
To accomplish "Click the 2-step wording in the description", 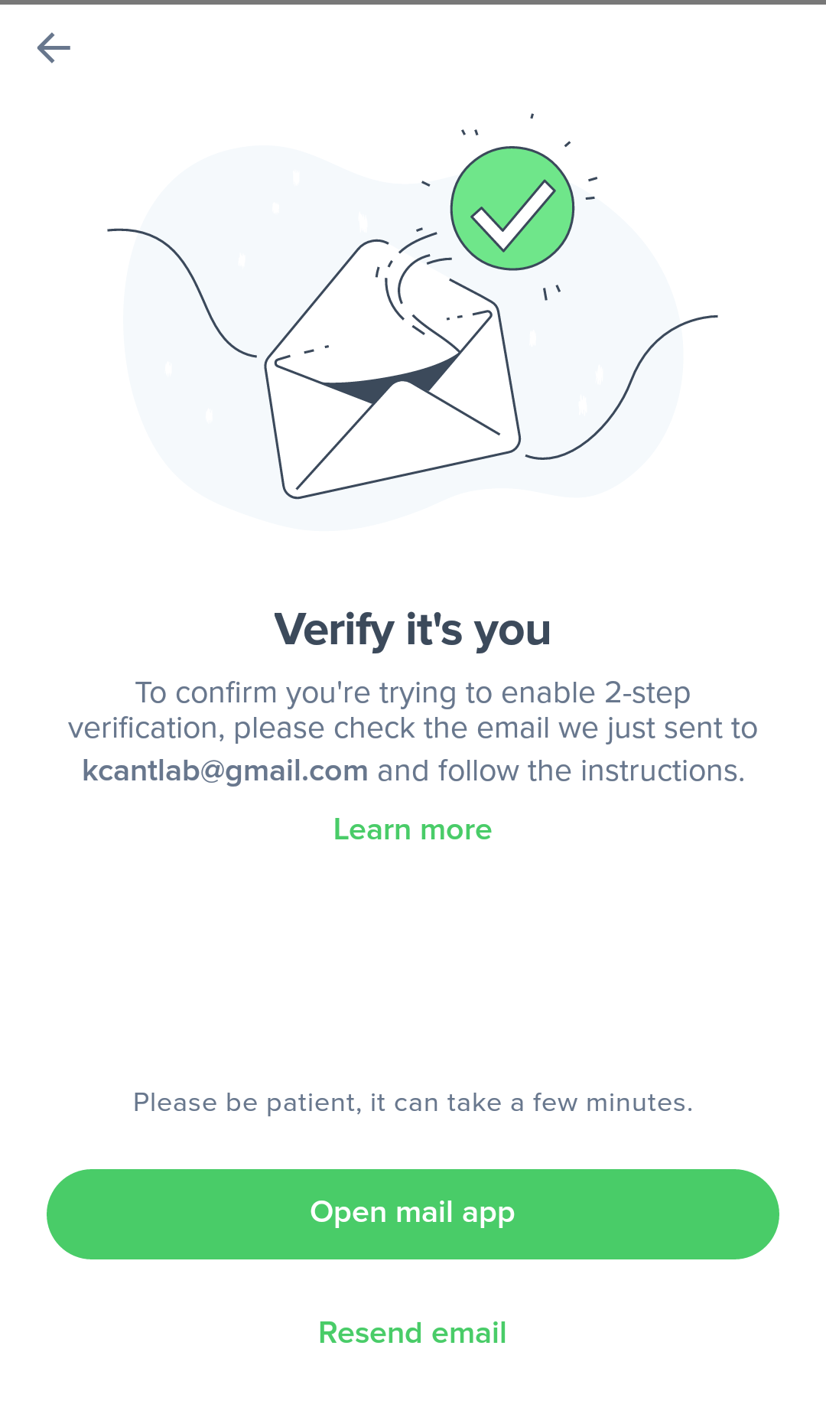I will click(647, 692).
